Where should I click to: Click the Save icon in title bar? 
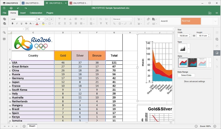(4, 8)
